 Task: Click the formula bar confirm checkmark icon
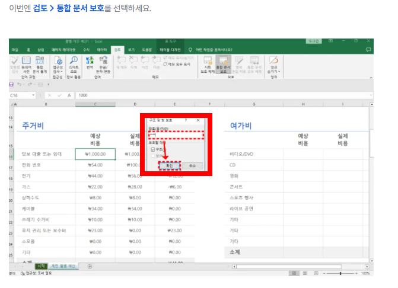59,95
